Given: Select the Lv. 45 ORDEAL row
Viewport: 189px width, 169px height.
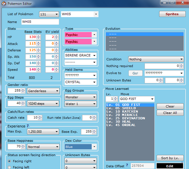Looking at the screenshot, I should click(130, 125).
